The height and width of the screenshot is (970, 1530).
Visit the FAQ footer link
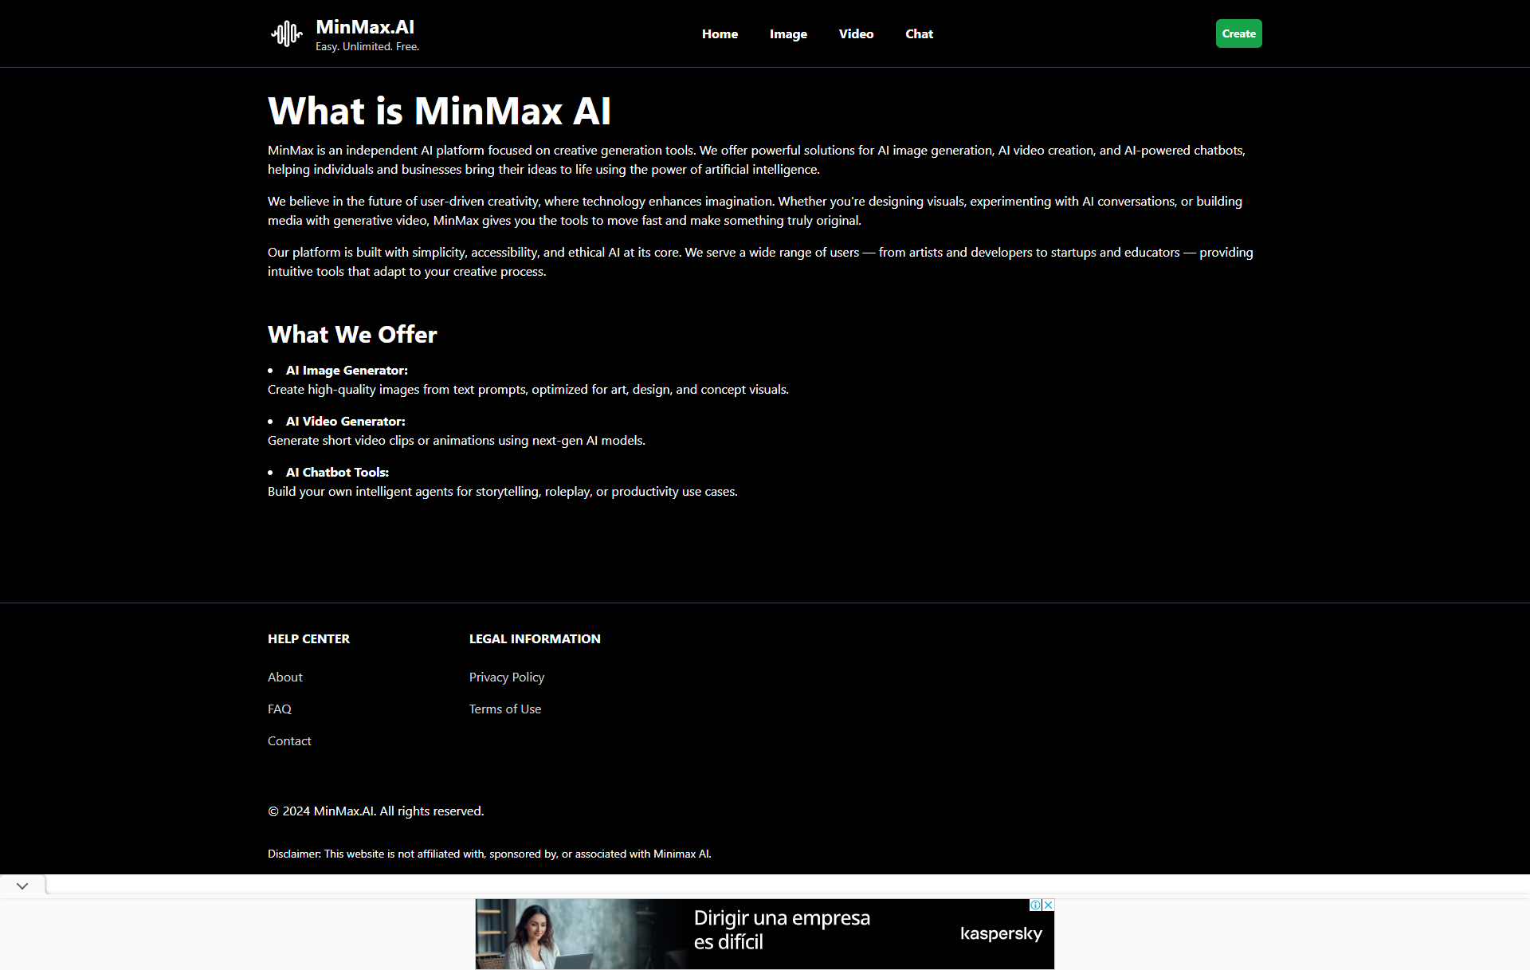[279, 709]
